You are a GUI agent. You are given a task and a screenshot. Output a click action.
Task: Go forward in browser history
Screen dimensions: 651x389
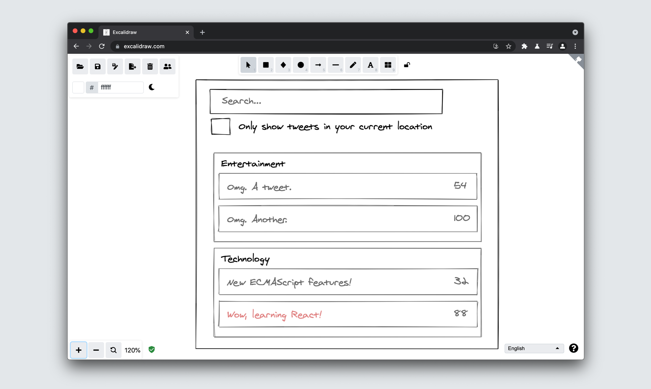pos(89,46)
